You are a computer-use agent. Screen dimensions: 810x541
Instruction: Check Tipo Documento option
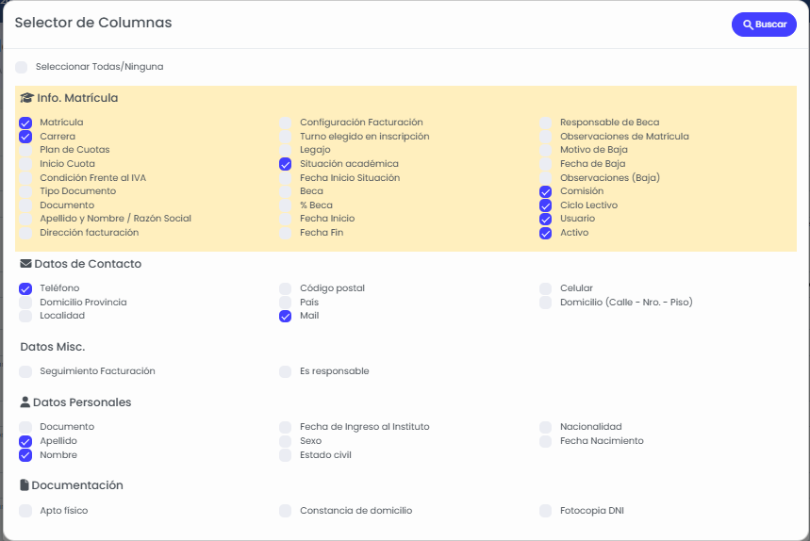point(25,191)
